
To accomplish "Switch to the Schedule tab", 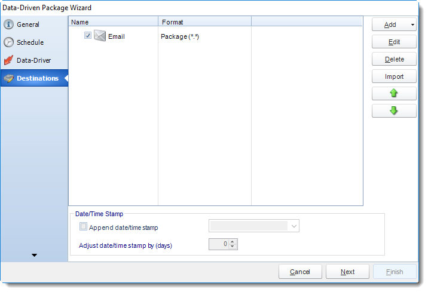I will click(34, 42).
